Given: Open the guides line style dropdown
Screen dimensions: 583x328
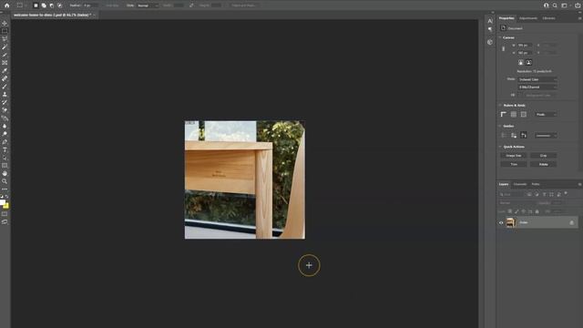Looking at the screenshot, I should pos(546,136).
